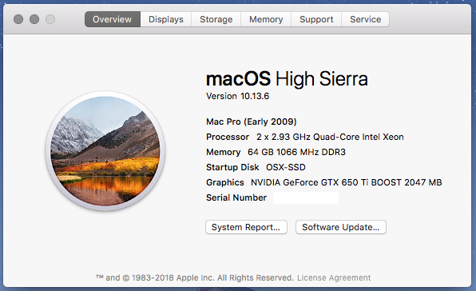Show the Service tab
Image resolution: width=476 pixels, height=291 pixels.
point(365,19)
